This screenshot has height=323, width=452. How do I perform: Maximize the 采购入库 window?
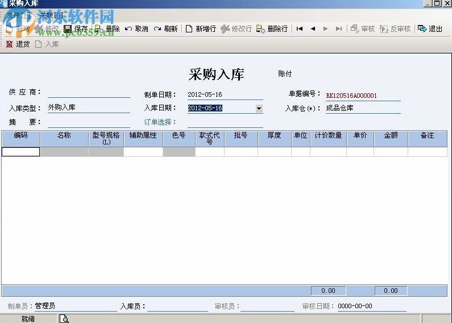437,3
